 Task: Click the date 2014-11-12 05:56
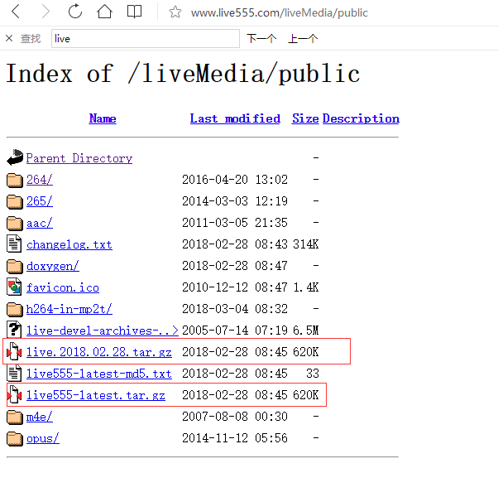tap(235, 438)
